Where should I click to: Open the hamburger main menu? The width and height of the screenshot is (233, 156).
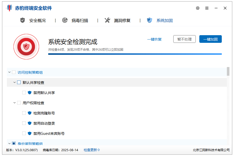coord(207,8)
